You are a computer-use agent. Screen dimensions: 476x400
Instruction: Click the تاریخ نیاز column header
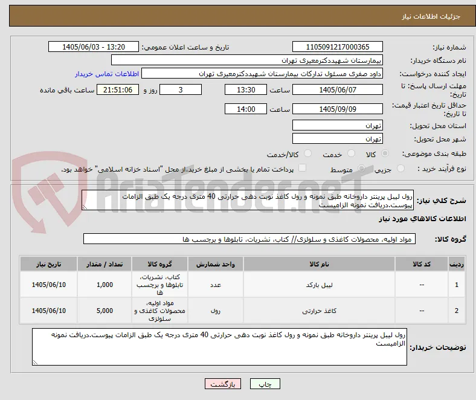[48, 264]
